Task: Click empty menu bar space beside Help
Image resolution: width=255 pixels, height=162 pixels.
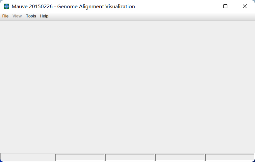Action: click(x=148, y=16)
